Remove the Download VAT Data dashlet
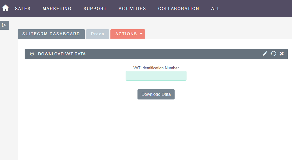Viewport: 292px width, 160px height. (x=282, y=54)
